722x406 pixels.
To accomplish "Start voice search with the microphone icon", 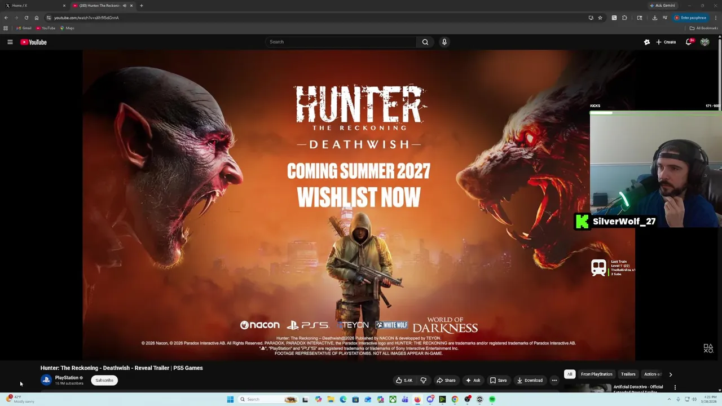I will coord(444,42).
